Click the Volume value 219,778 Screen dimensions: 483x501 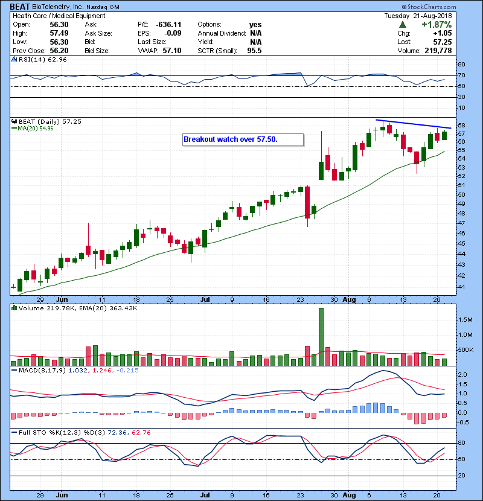pos(438,51)
